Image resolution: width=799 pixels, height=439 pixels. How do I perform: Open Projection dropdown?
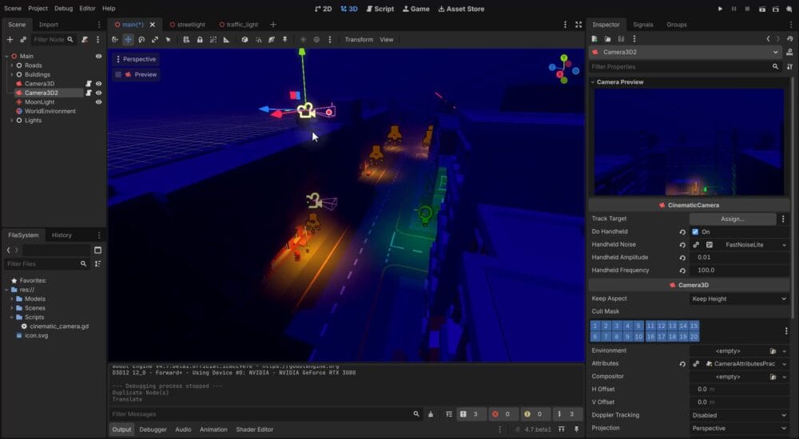pyautogui.click(x=739, y=429)
